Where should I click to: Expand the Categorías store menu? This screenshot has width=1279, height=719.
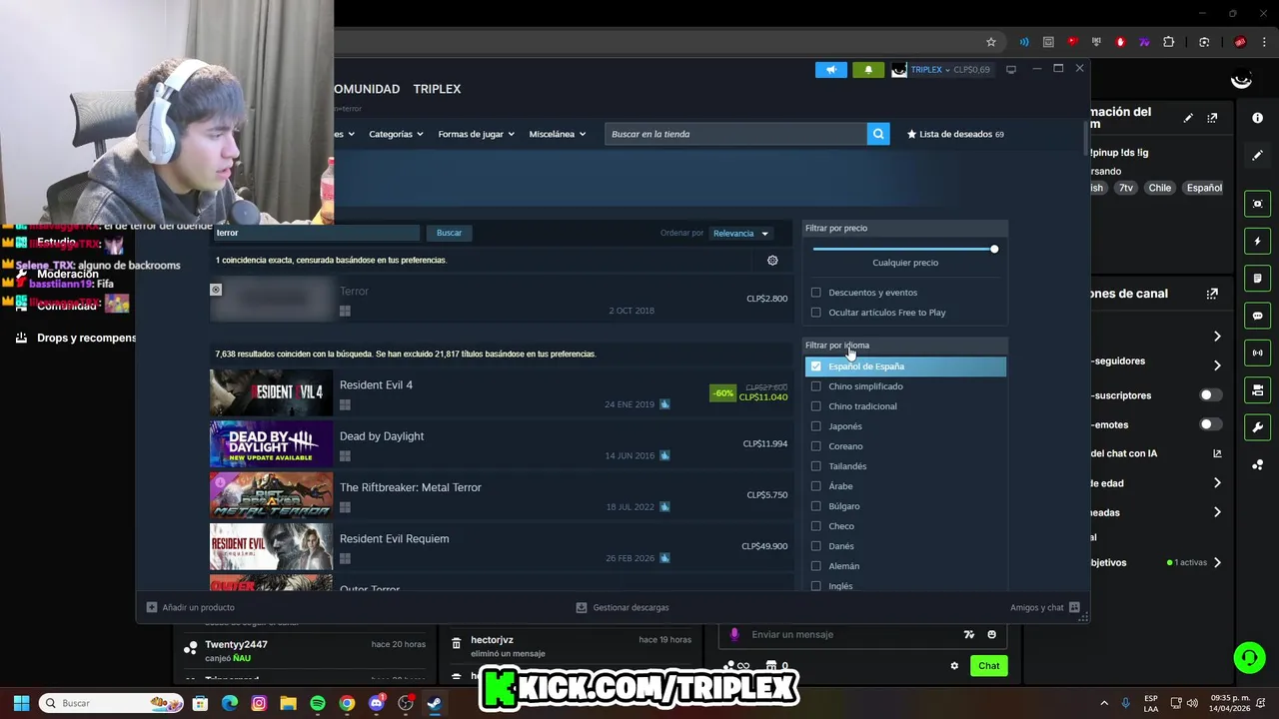pos(396,134)
